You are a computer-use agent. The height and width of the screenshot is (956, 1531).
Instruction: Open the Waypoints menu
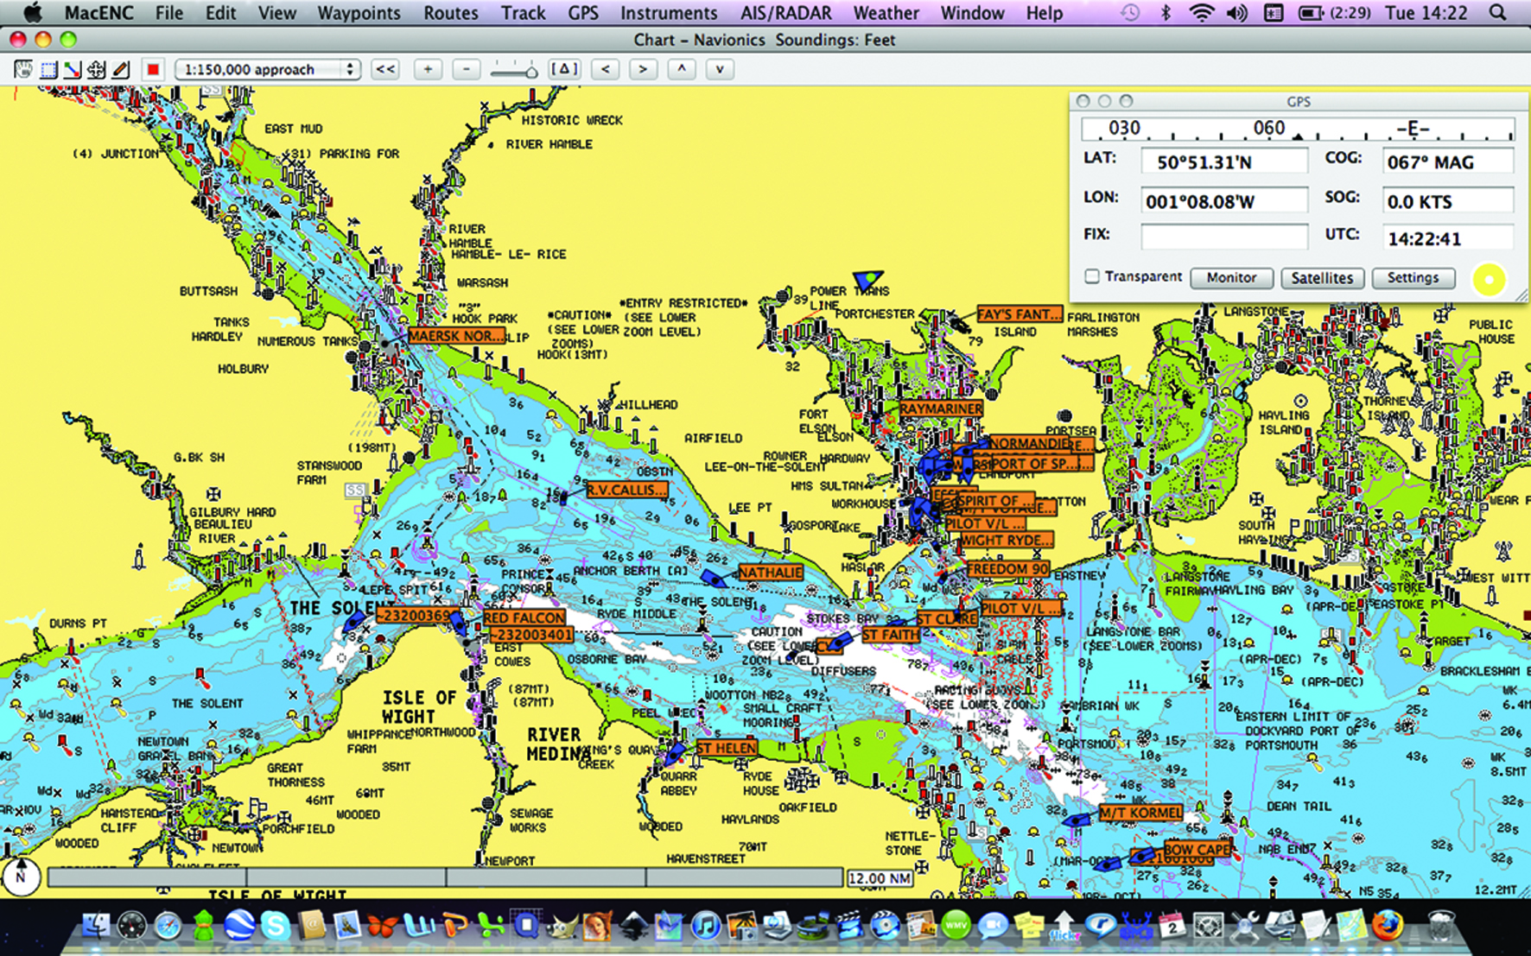[x=359, y=13]
